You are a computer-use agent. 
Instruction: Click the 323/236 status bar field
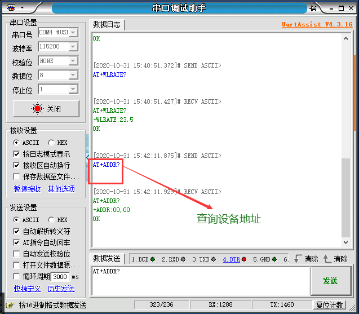[x=161, y=305]
